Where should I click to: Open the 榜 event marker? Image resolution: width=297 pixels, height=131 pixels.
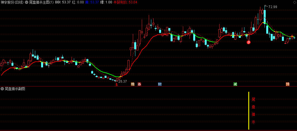133,84
